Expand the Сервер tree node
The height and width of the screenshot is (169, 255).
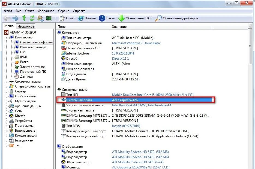tap(7, 92)
